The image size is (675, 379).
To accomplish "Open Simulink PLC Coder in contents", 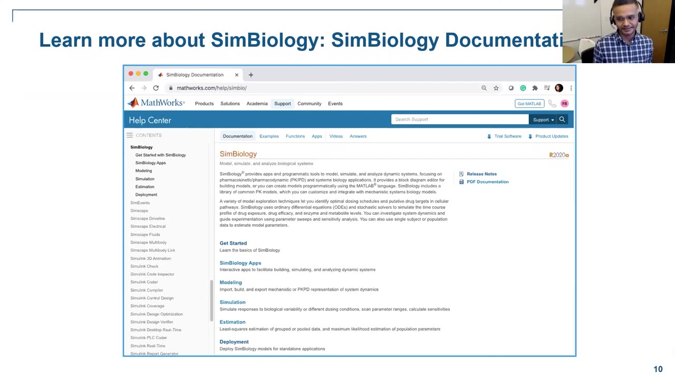I will tap(148, 338).
